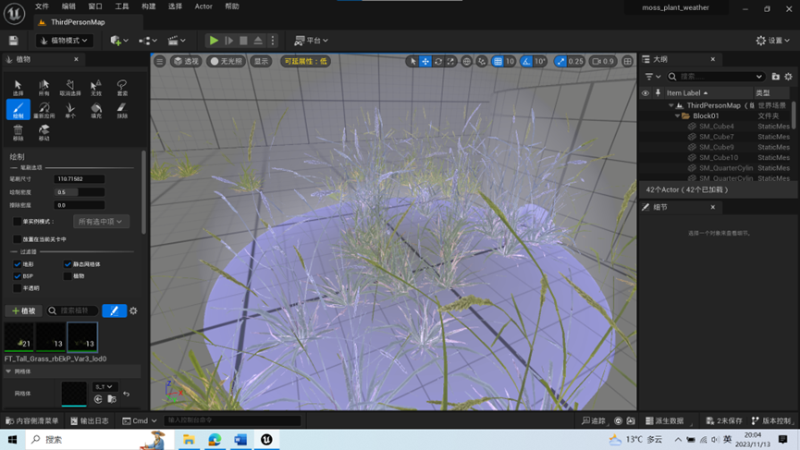The image size is (800, 450).
Task: Open the 构建 menu
Action: click(x=149, y=6)
